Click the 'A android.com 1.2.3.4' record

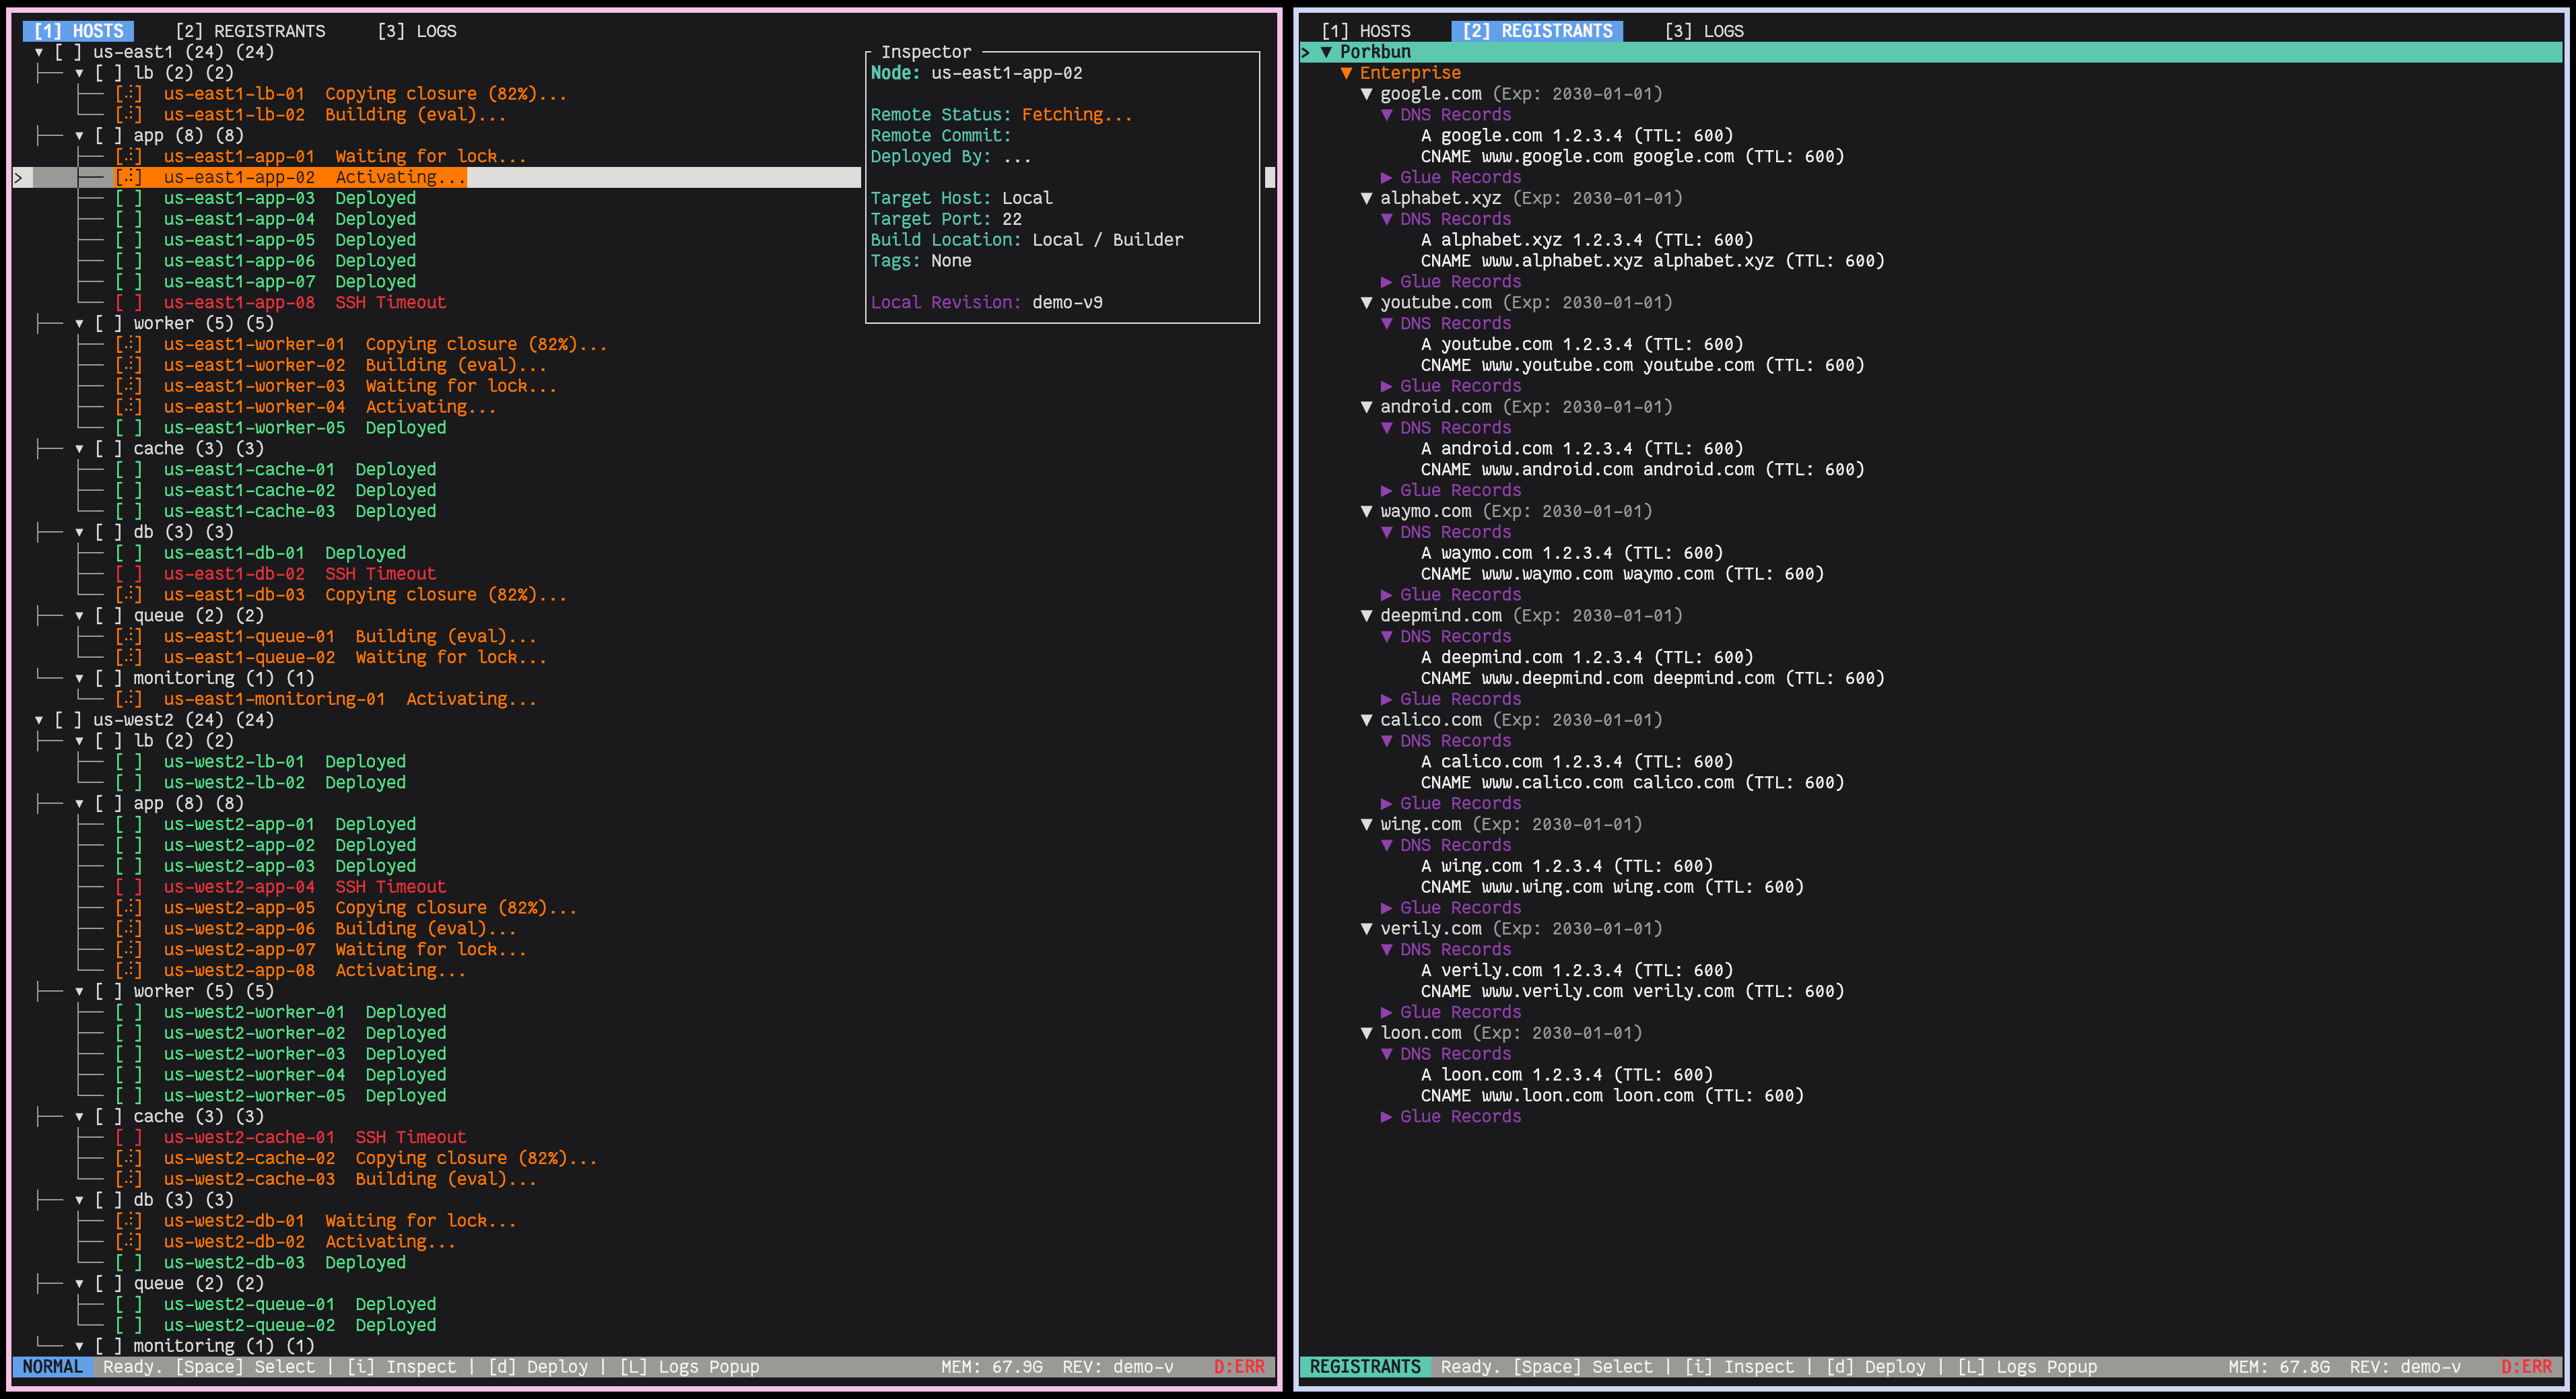[x=1582, y=449]
